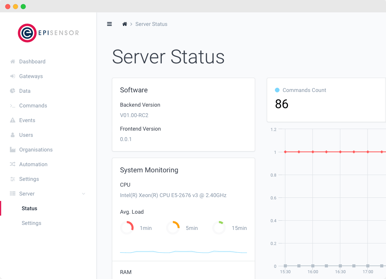Click the EpiSensor logo
Screen dimensions: 386x279
pyautogui.click(x=48, y=33)
